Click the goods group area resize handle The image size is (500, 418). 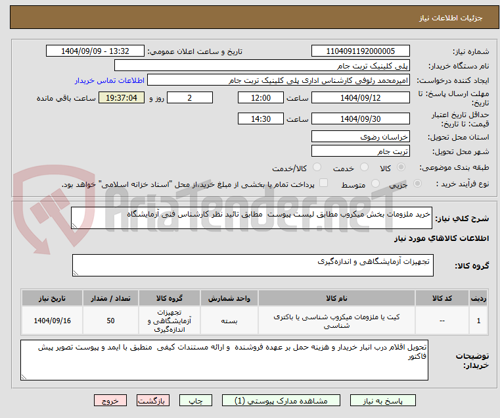76,273
